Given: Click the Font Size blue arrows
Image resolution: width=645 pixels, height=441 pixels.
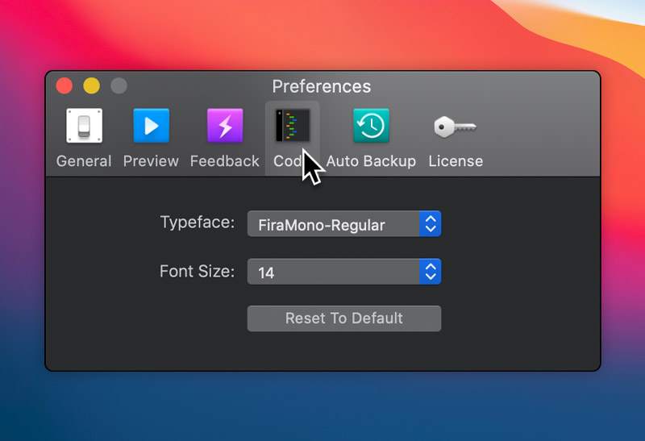Looking at the screenshot, I should tap(431, 272).
